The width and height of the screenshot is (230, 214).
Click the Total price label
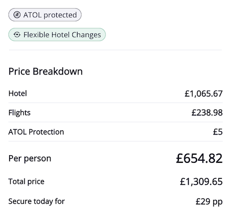pos(26,182)
